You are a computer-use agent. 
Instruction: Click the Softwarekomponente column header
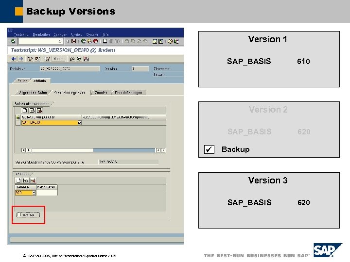pyautogui.click(x=51, y=117)
